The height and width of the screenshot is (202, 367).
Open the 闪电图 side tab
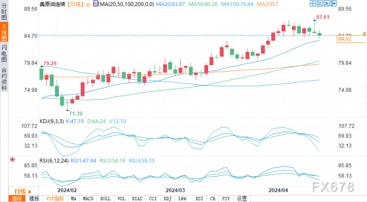[4, 53]
